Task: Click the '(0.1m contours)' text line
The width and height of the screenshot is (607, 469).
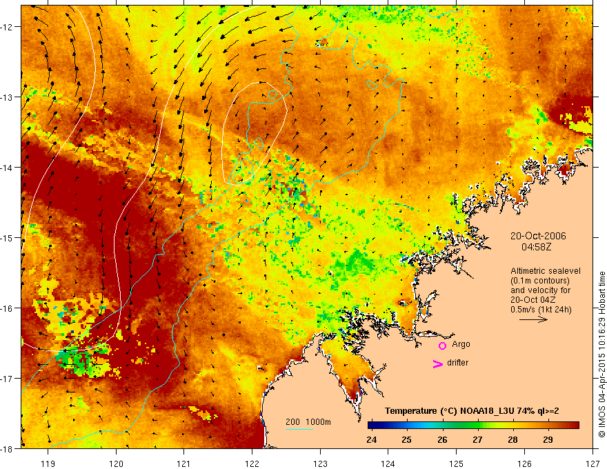Action: [540, 281]
